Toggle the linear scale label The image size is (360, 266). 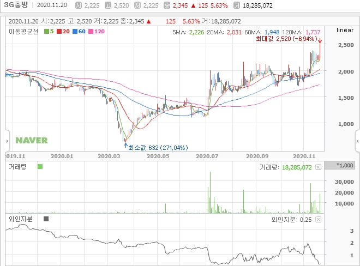click(x=345, y=30)
